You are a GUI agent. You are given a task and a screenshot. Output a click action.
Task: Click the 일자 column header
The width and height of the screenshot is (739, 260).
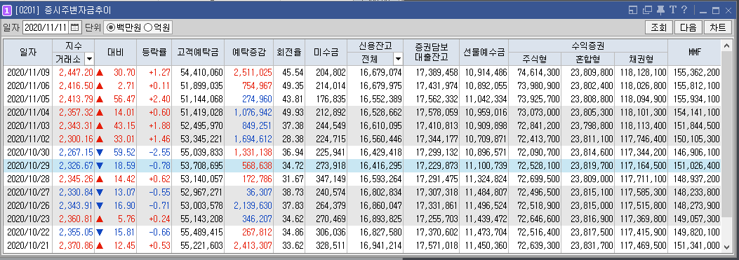coord(28,53)
